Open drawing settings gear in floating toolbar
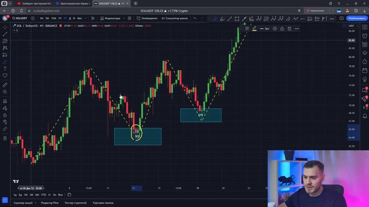Viewport: 369px width, 207px height. [x=274, y=29]
